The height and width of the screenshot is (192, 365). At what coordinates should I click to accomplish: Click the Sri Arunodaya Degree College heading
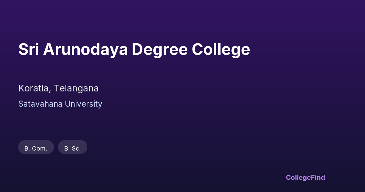(x=134, y=49)
